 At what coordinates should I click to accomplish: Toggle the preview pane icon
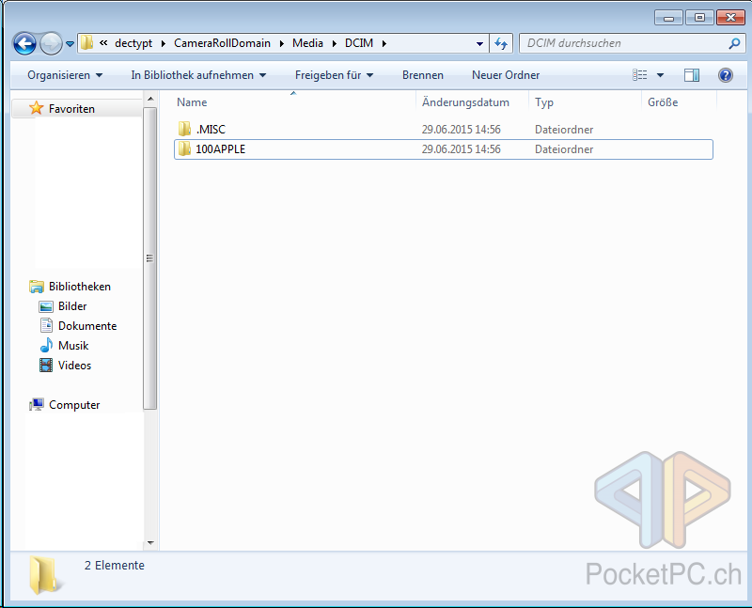coord(691,75)
